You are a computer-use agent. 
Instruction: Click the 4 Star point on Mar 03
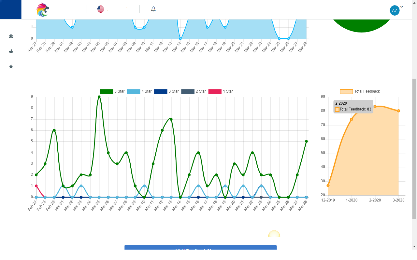pos(81,186)
